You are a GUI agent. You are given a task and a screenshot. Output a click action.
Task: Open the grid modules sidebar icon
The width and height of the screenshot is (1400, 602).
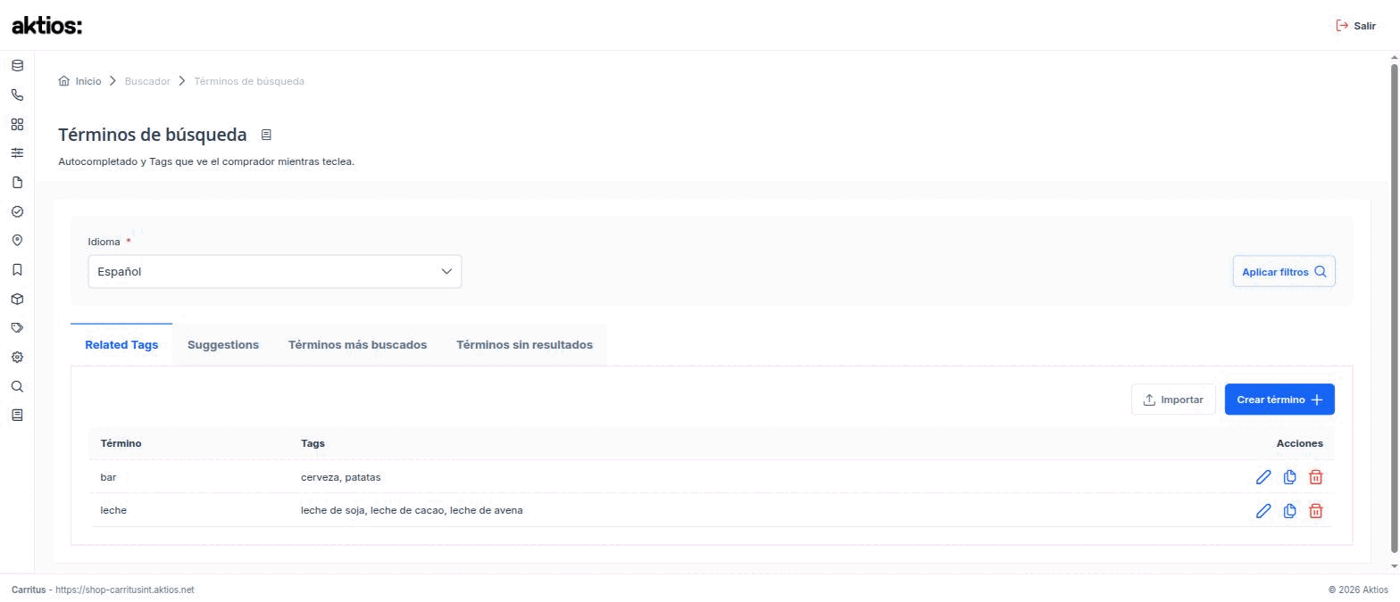[x=17, y=124]
